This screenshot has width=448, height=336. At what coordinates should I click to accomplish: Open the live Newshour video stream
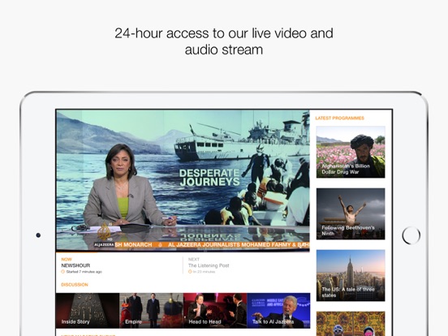pos(183,180)
